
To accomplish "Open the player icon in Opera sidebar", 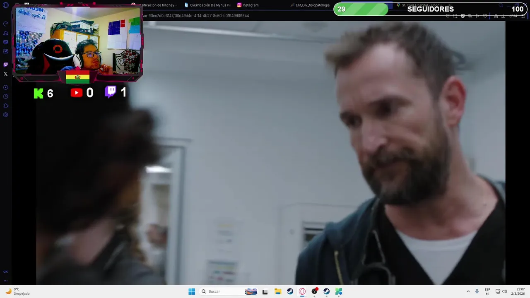I will pos(5,87).
